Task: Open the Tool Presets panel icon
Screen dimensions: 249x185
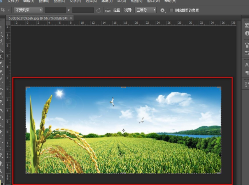Action: pyautogui.click(x=247, y=85)
